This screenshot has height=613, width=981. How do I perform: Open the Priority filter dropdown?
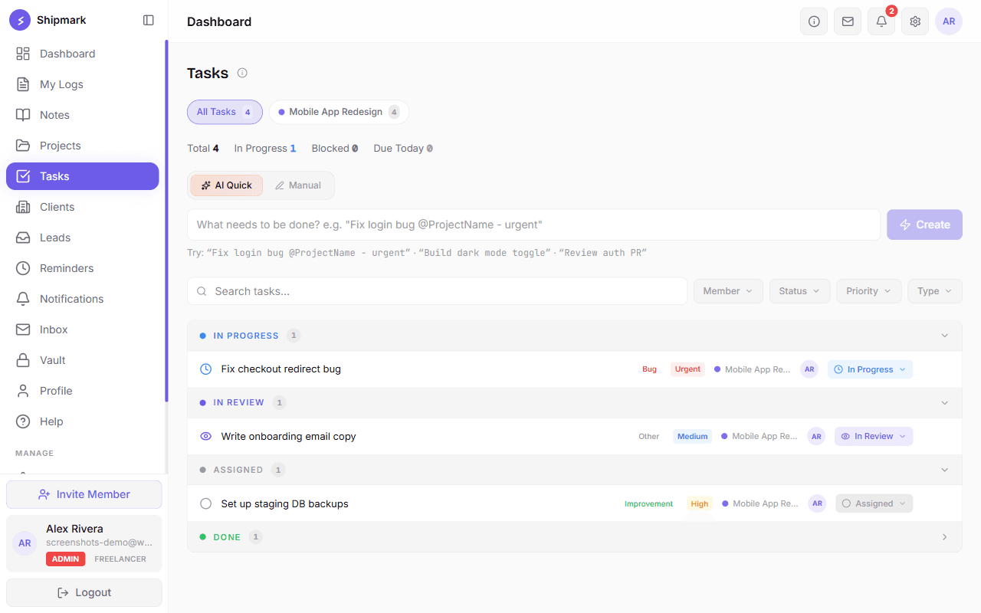point(868,291)
